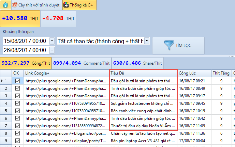Toggle OK checkbox in row 2
This screenshot has width=235, height=147.
click(17, 88)
